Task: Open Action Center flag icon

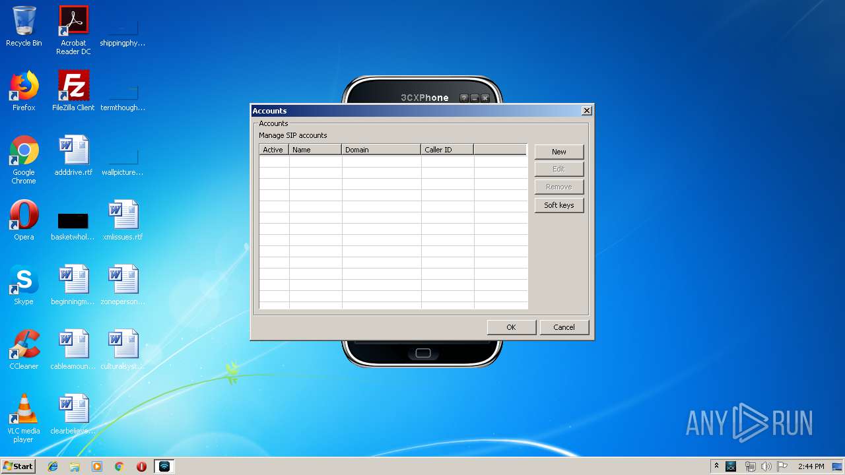Action: pos(782,466)
